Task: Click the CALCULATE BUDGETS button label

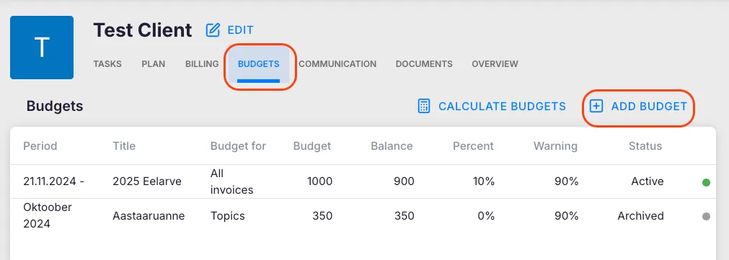Action: click(502, 107)
